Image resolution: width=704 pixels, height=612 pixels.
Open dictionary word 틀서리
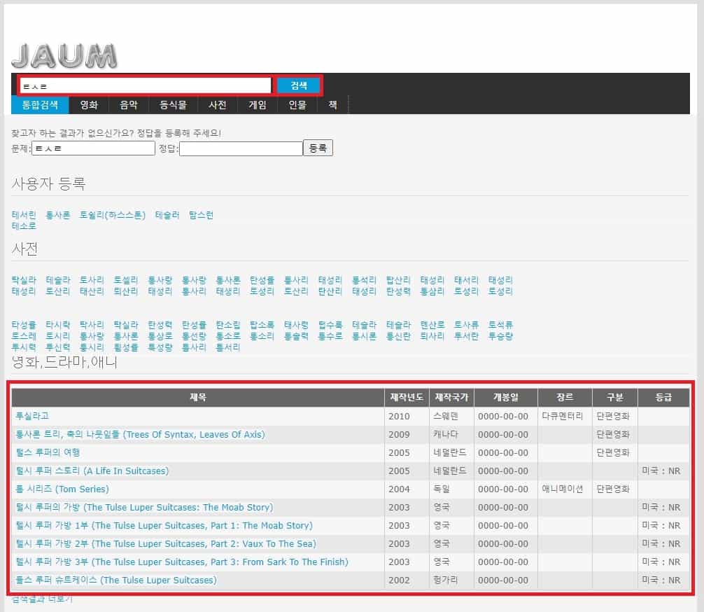tap(228, 347)
